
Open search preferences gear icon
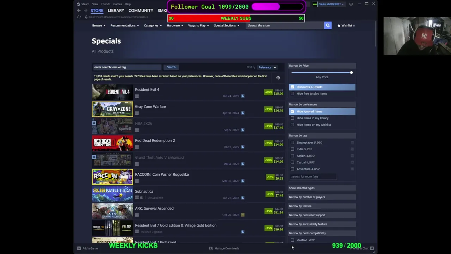point(278,78)
